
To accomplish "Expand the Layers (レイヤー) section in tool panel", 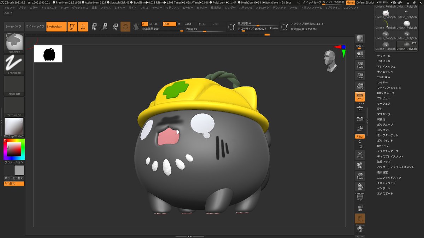I will pos(382,83).
